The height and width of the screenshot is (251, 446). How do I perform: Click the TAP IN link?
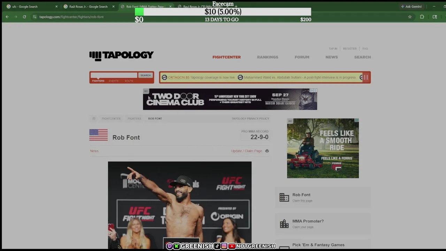tap(333, 48)
